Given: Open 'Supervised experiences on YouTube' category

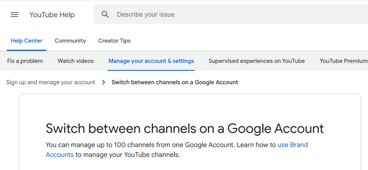Looking at the screenshot, I should point(257,61).
